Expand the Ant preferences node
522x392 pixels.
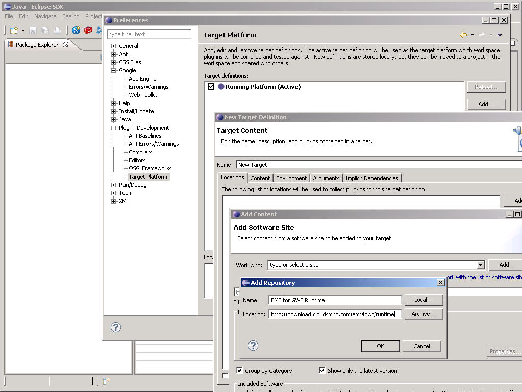(x=113, y=54)
